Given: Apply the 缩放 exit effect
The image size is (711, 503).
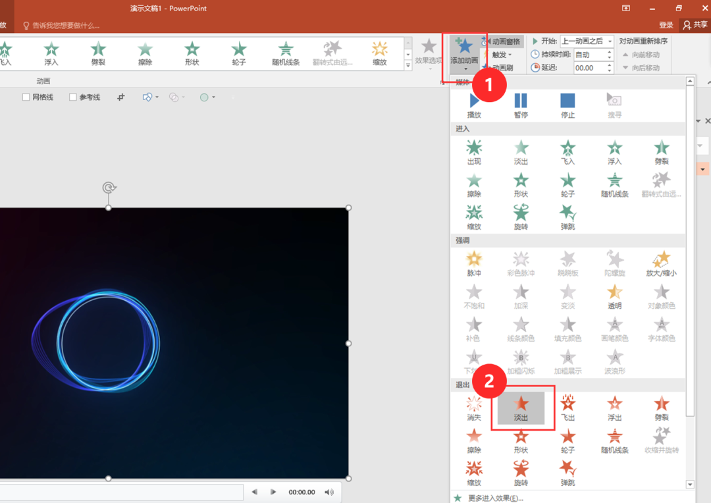Looking at the screenshot, I should coord(474,473).
